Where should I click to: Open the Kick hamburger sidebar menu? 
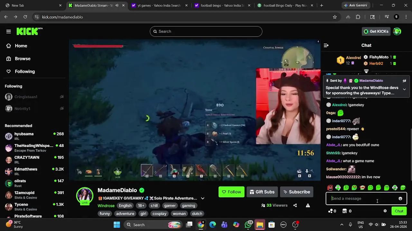point(9,31)
